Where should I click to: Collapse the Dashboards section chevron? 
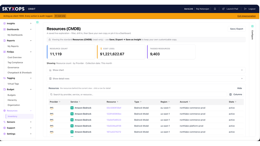31,29
